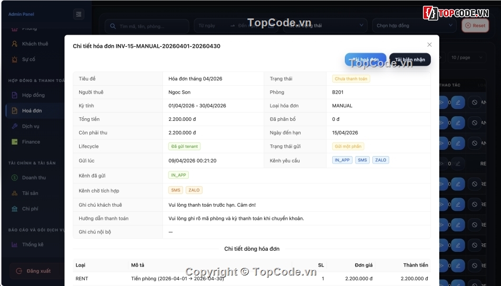The width and height of the screenshot is (501, 286).
Task: Click the Hợp đồng document icon
Action: click(x=14, y=95)
